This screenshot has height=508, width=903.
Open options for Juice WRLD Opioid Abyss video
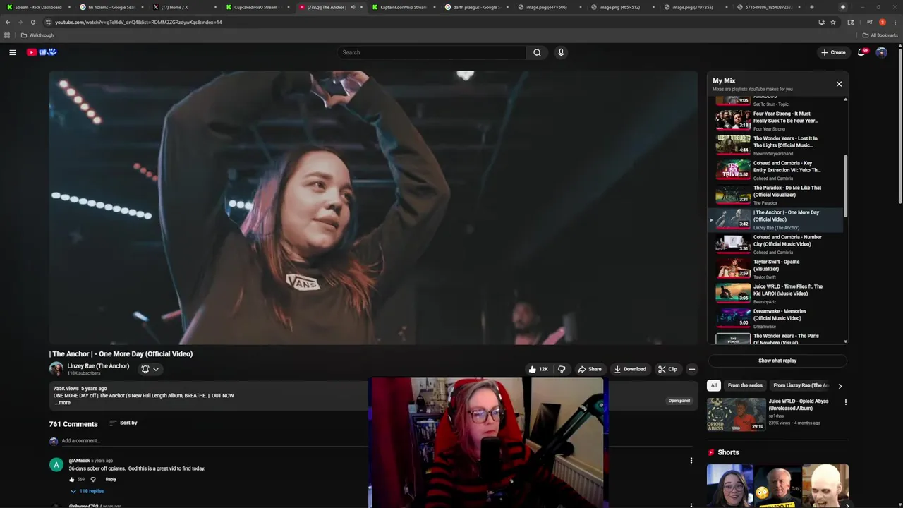pyautogui.click(x=845, y=402)
